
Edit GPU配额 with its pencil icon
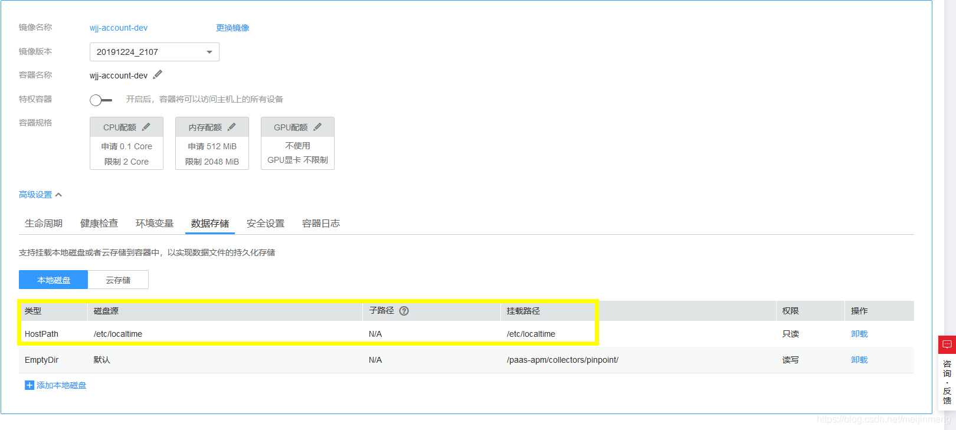(317, 127)
